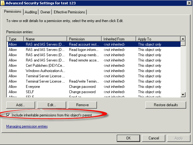Confirm with the OK button

(x=128, y=138)
